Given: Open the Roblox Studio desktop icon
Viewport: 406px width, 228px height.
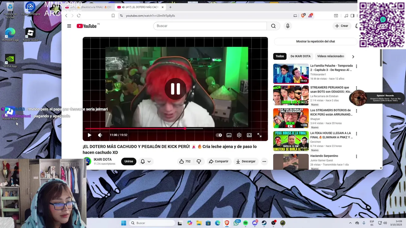Looking at the screenshot, I should coord(30,35).
